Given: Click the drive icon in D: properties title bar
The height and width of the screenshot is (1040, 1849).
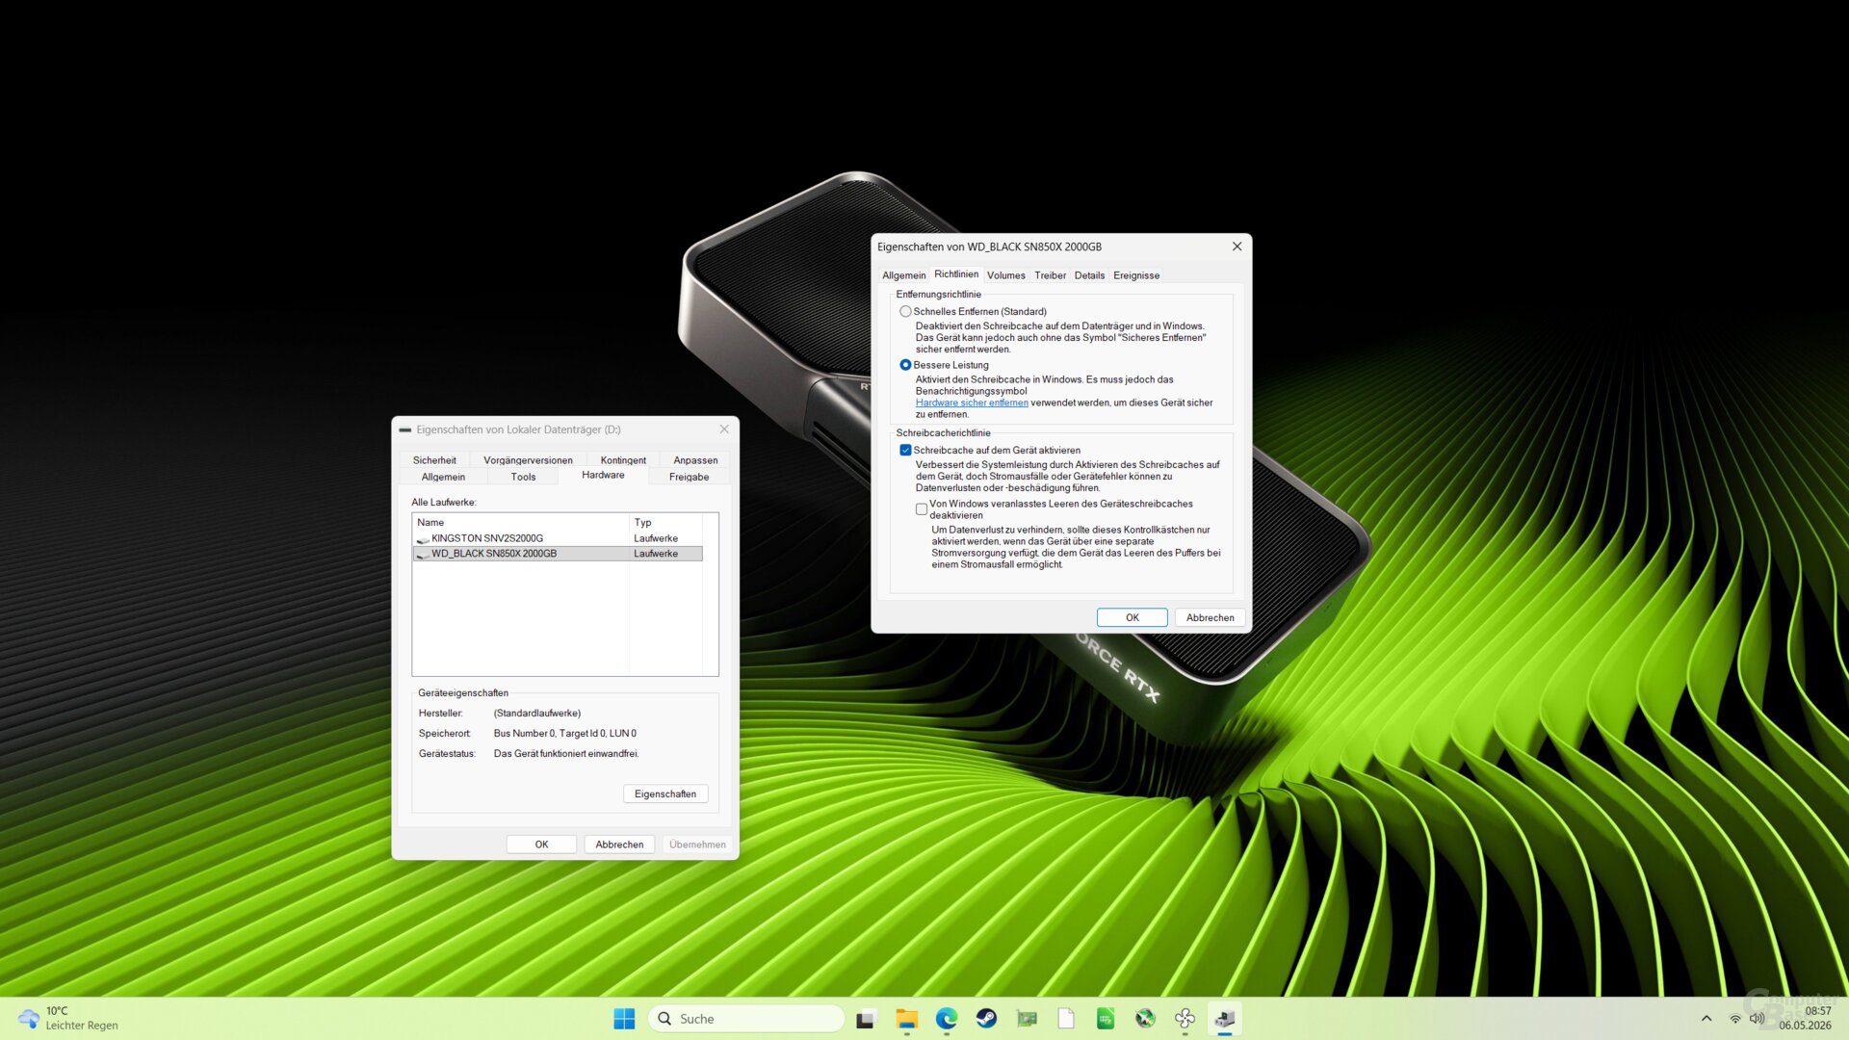Looking at the screenshot, I should click(x=405, y=430).
